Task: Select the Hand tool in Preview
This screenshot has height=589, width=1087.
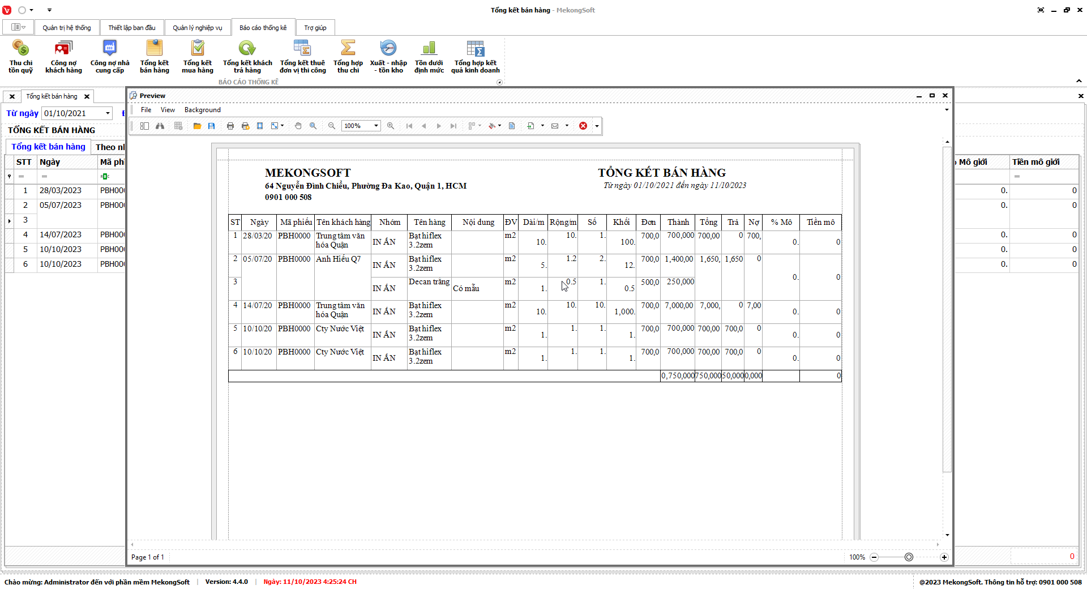Action: click(298, 126)
